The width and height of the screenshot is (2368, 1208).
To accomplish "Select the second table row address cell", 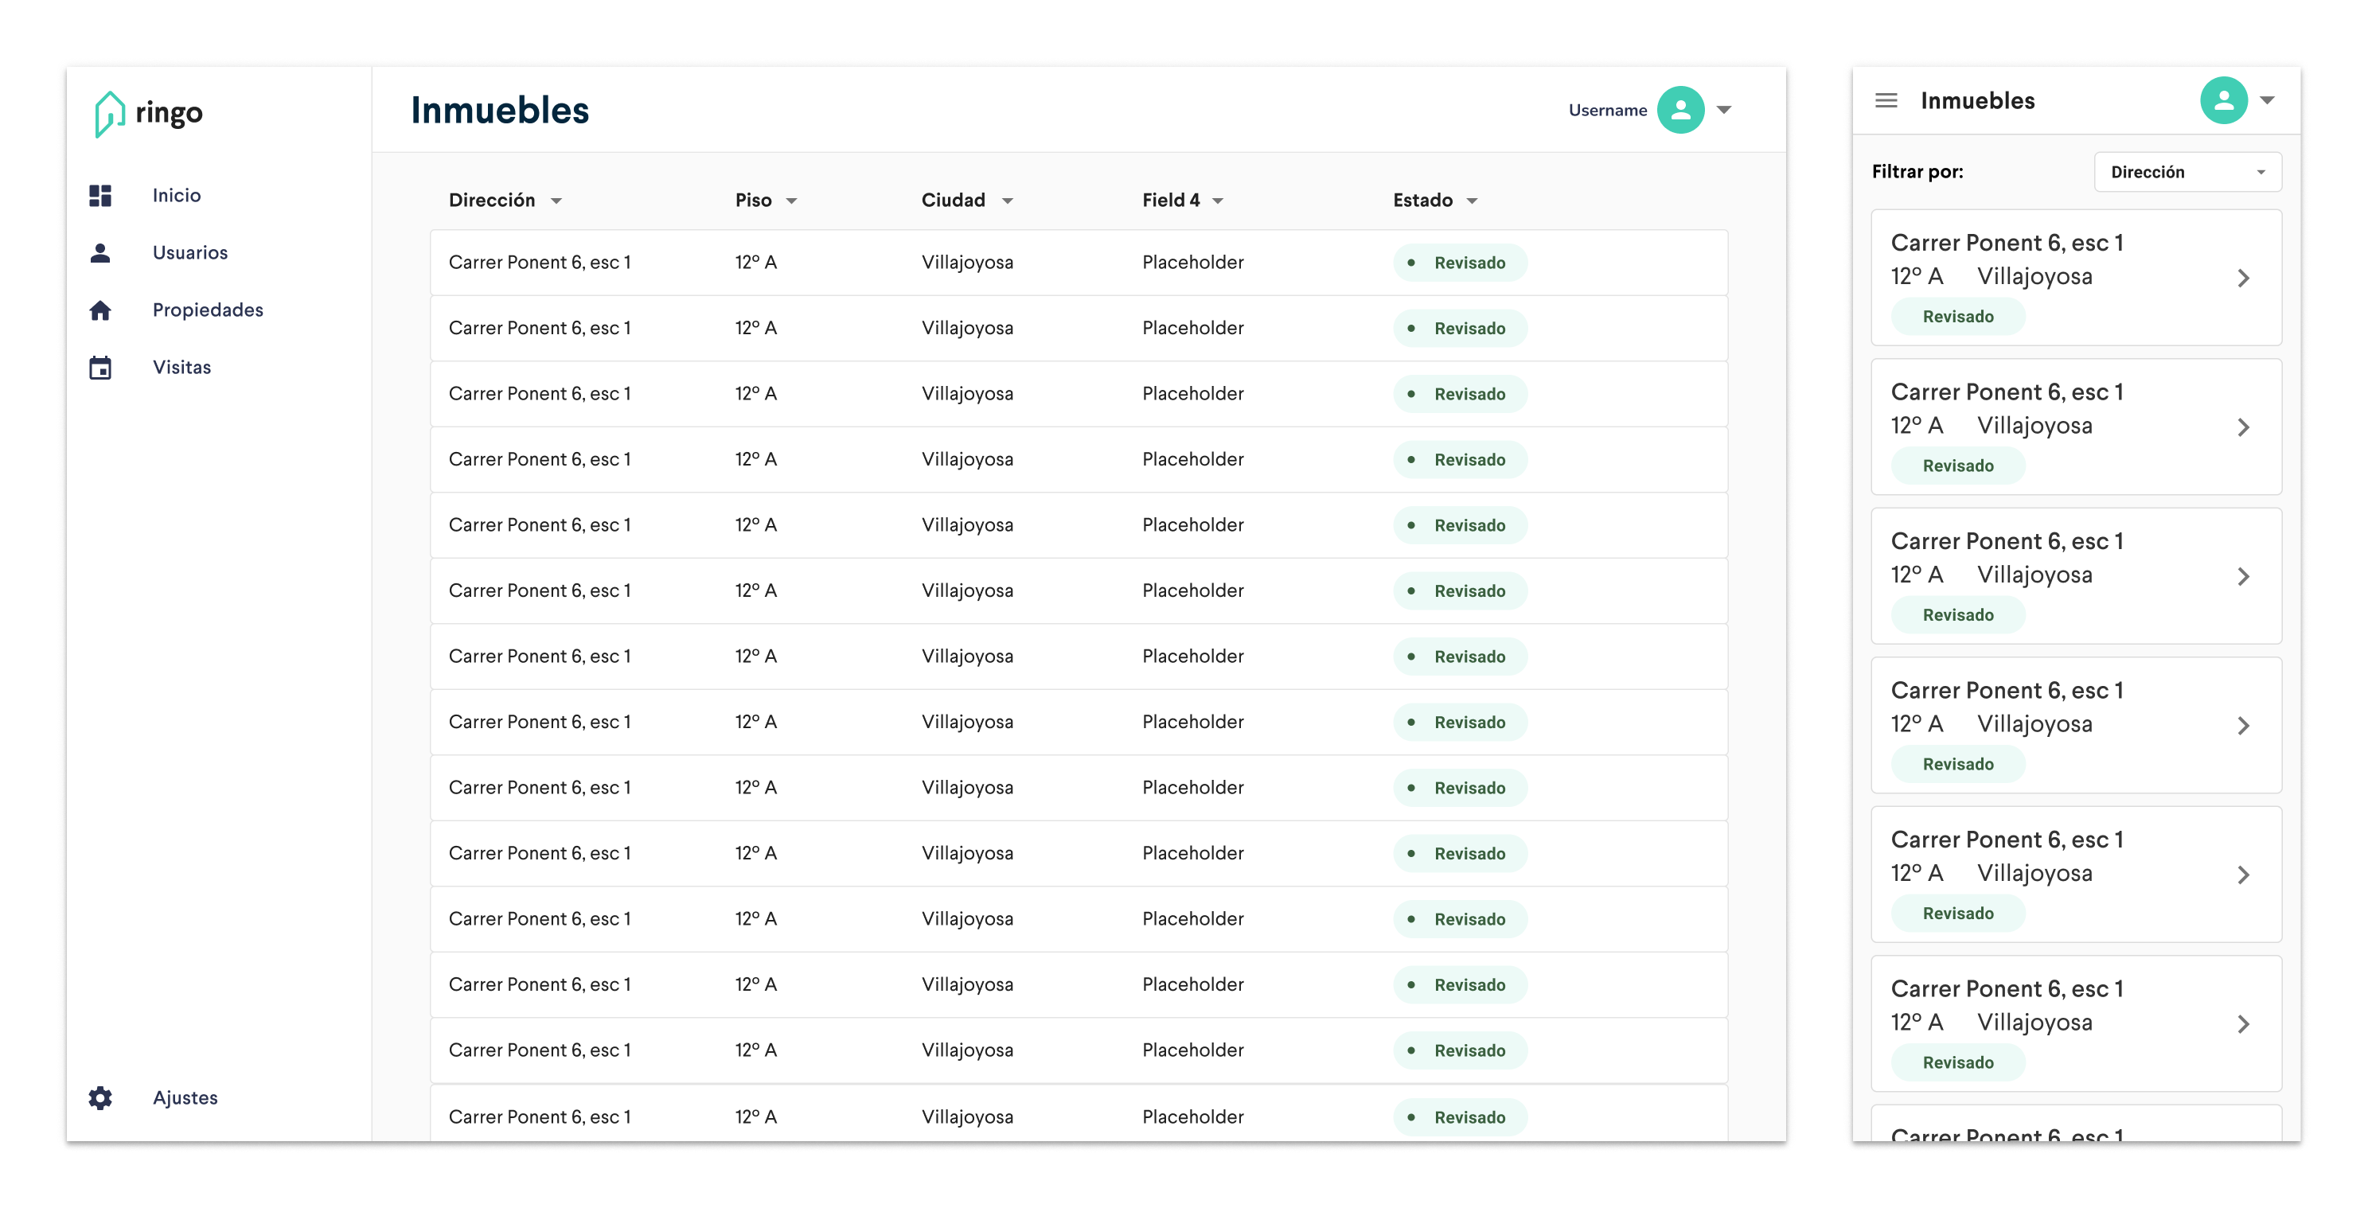I will [x=540, y=328].
